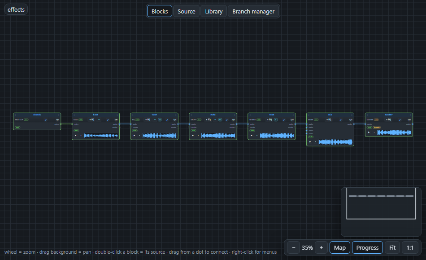
Task: Toggle the teal switch in tone block header
Action: pyautogui.click(x=160, y=119)
